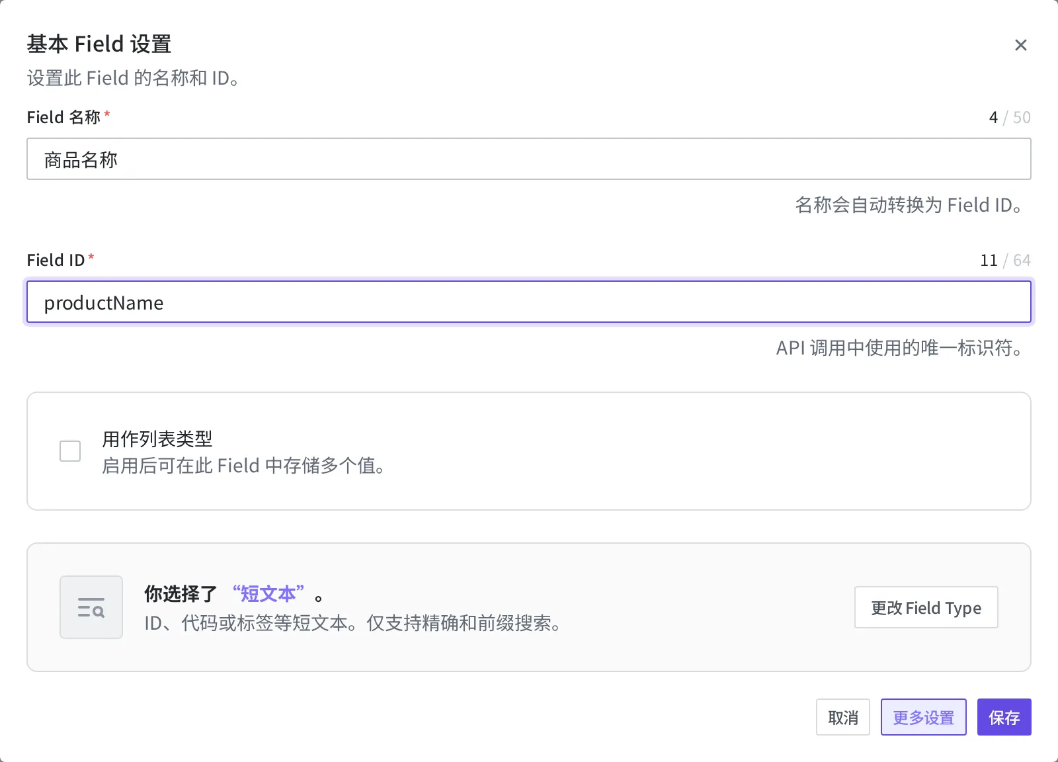This screenshot has width=1058, height=762.
Task: Click the “短文本” highlighted type text
Action: click(x=268, y=594)
